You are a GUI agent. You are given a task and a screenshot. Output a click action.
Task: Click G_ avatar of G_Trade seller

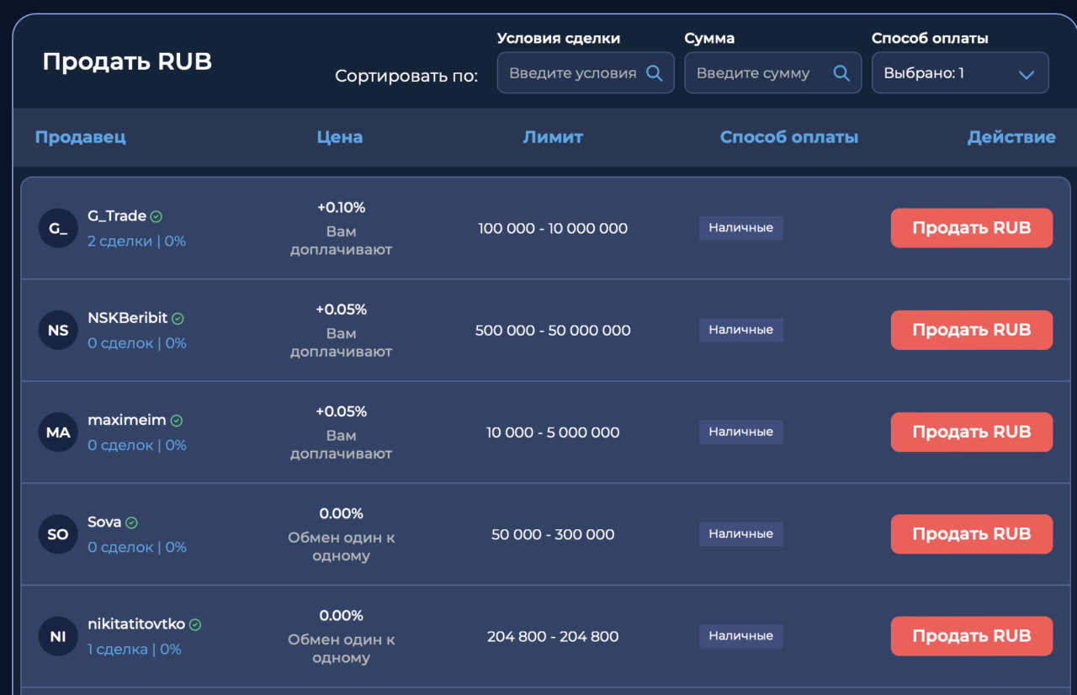click(x=58, y=228)
